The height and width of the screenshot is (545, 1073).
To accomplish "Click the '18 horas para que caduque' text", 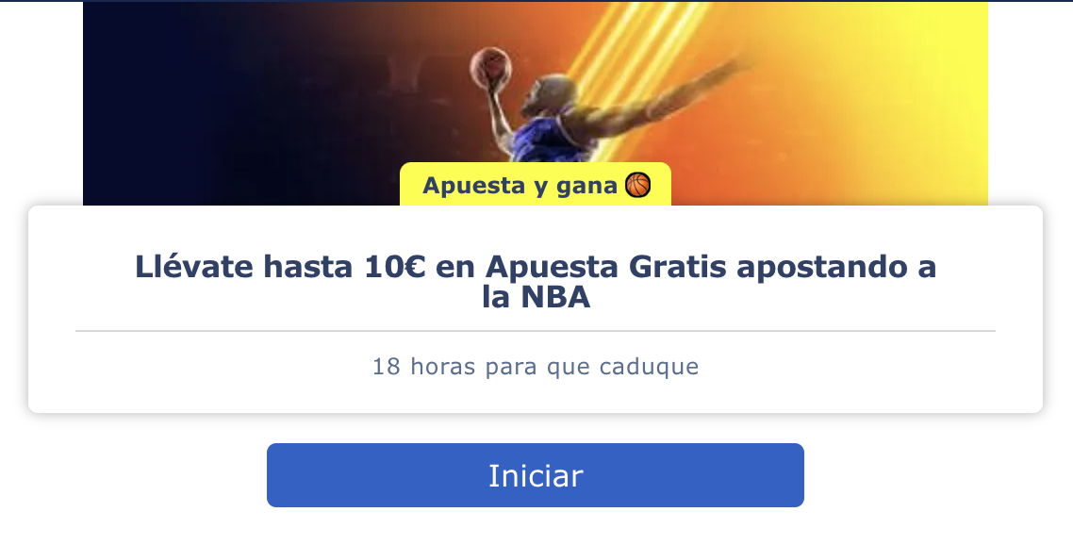I will tap(536, 366).
